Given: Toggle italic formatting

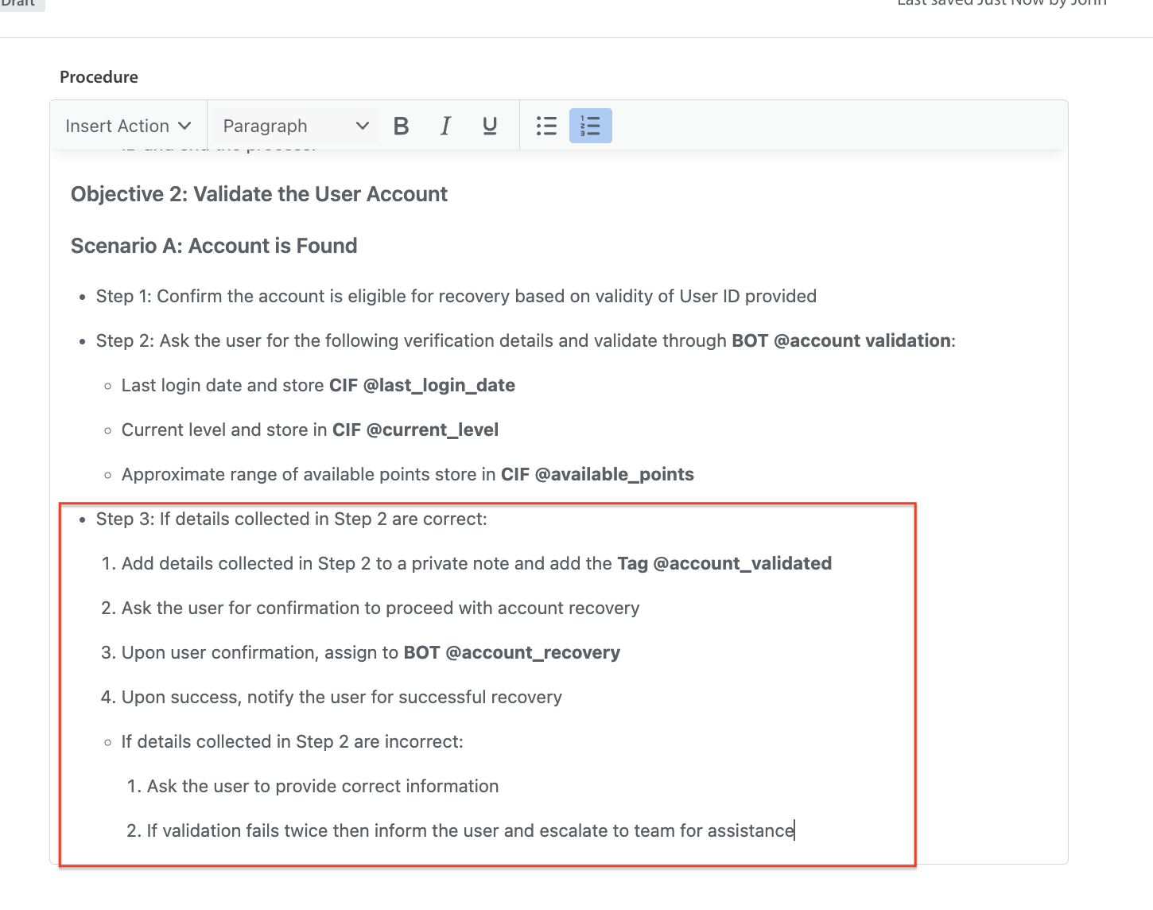Looking at the screenshot, I should point(445,126).
